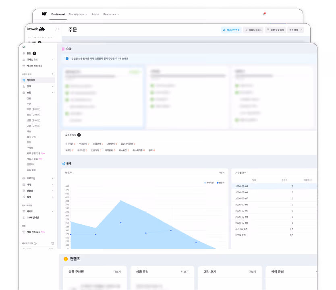Click the 통계 section chart icon
The image size is (336, 290).
click(x=63, y=164)
